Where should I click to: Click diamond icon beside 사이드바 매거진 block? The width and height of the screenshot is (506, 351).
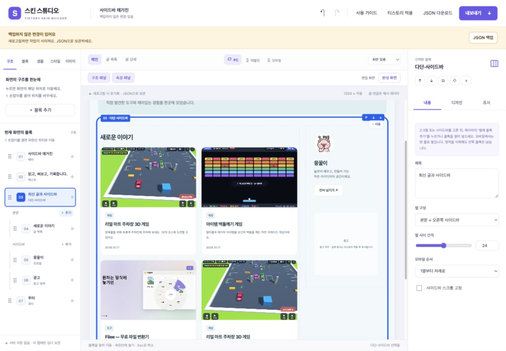(x=72, y=157)
